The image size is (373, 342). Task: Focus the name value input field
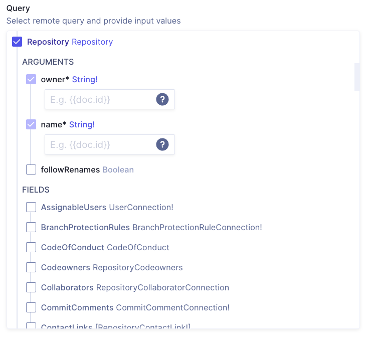(100, 144)
